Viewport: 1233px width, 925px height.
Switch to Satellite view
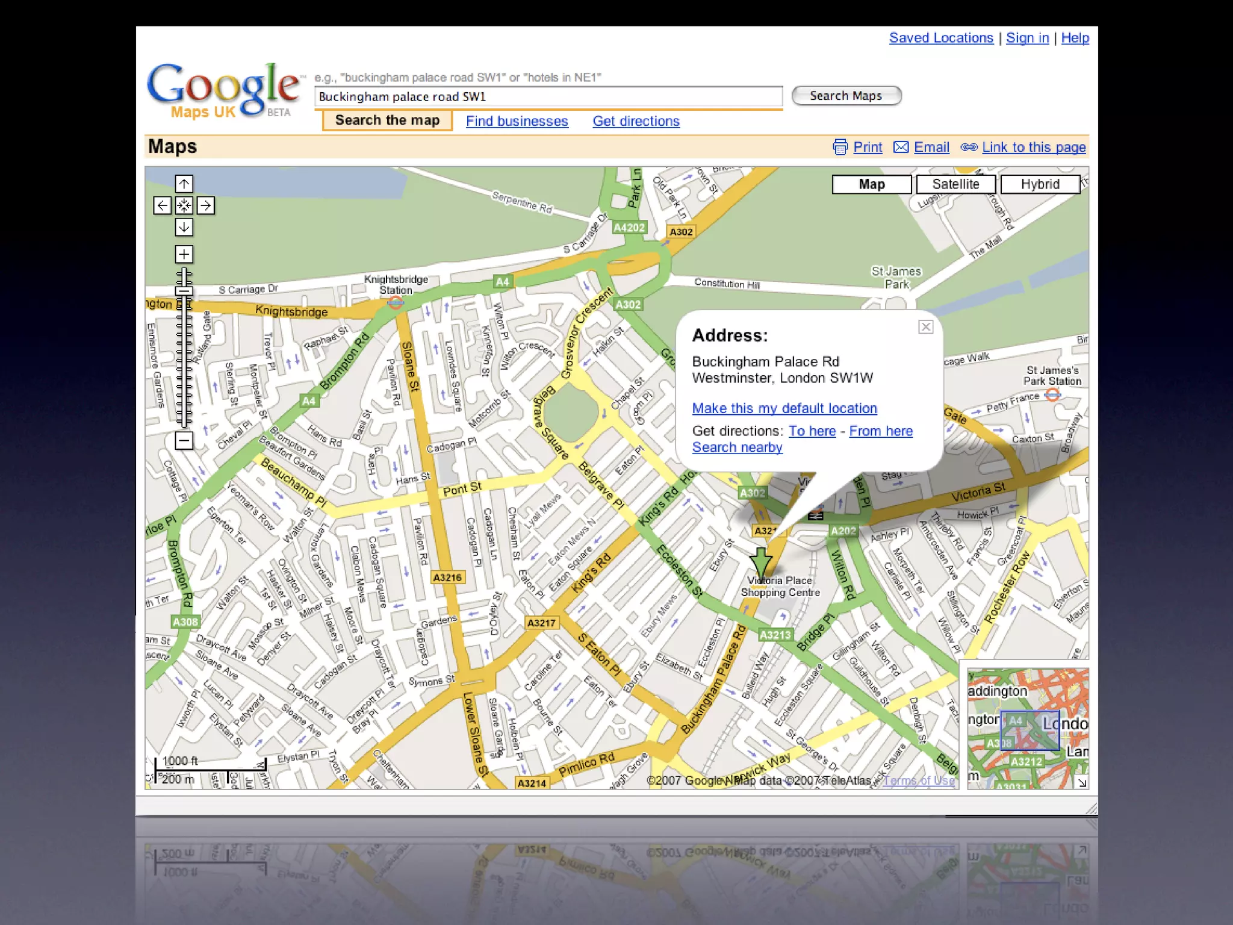click(955, 184)
